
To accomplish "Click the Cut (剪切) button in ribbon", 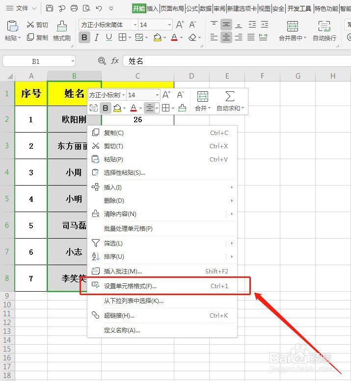I will point(37,25).
